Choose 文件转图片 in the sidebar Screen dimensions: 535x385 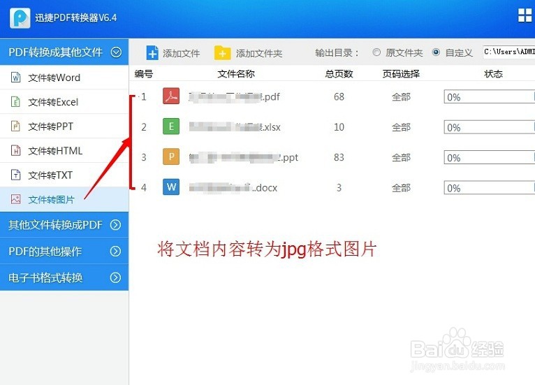click(x=64, y=199)
